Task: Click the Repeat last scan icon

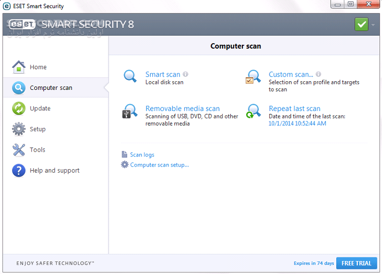Action: (x=253, y=111)
